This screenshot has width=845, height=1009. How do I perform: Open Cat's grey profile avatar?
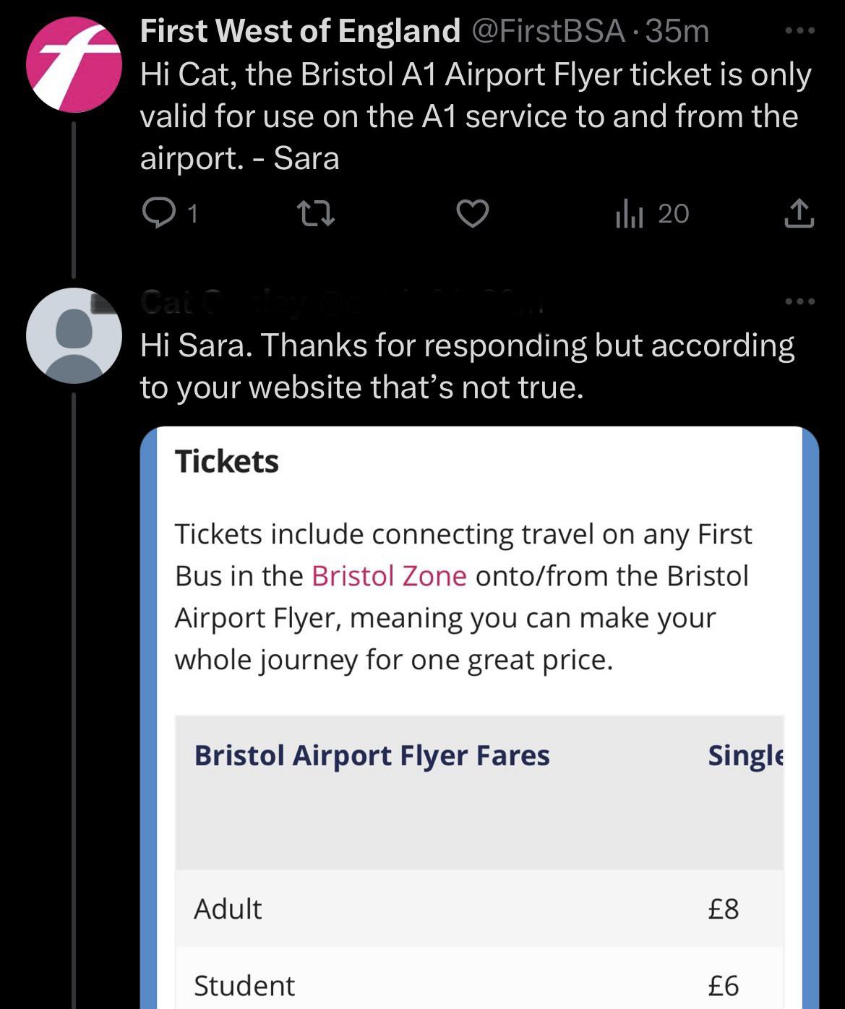[74, 335]
